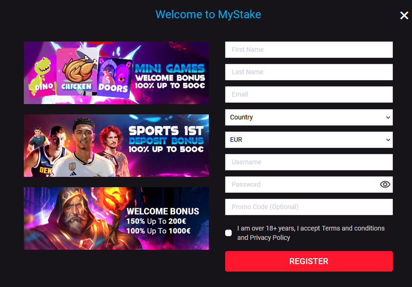412x287 pixels.
Task: Open the Country dropdown
Action: pyautogui.click(x=309, y=117)
